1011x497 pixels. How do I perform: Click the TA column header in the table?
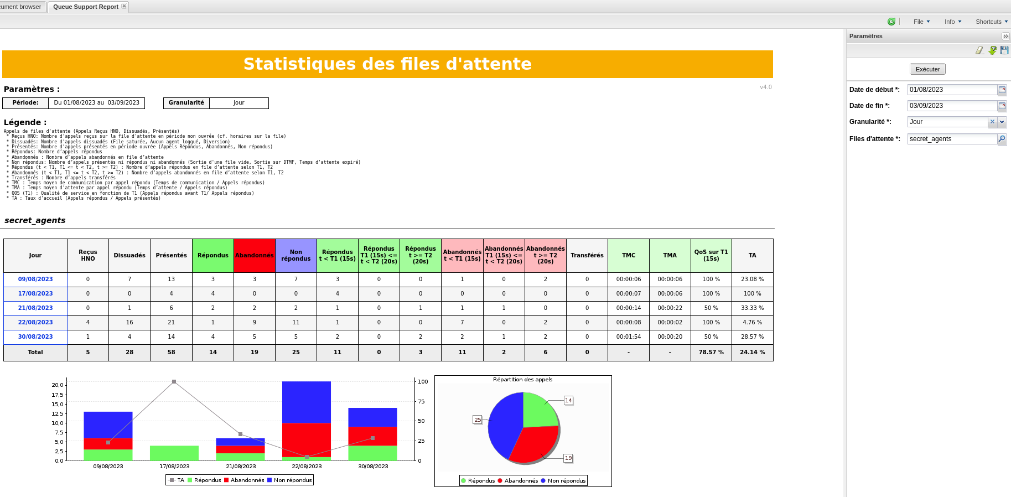753,256
